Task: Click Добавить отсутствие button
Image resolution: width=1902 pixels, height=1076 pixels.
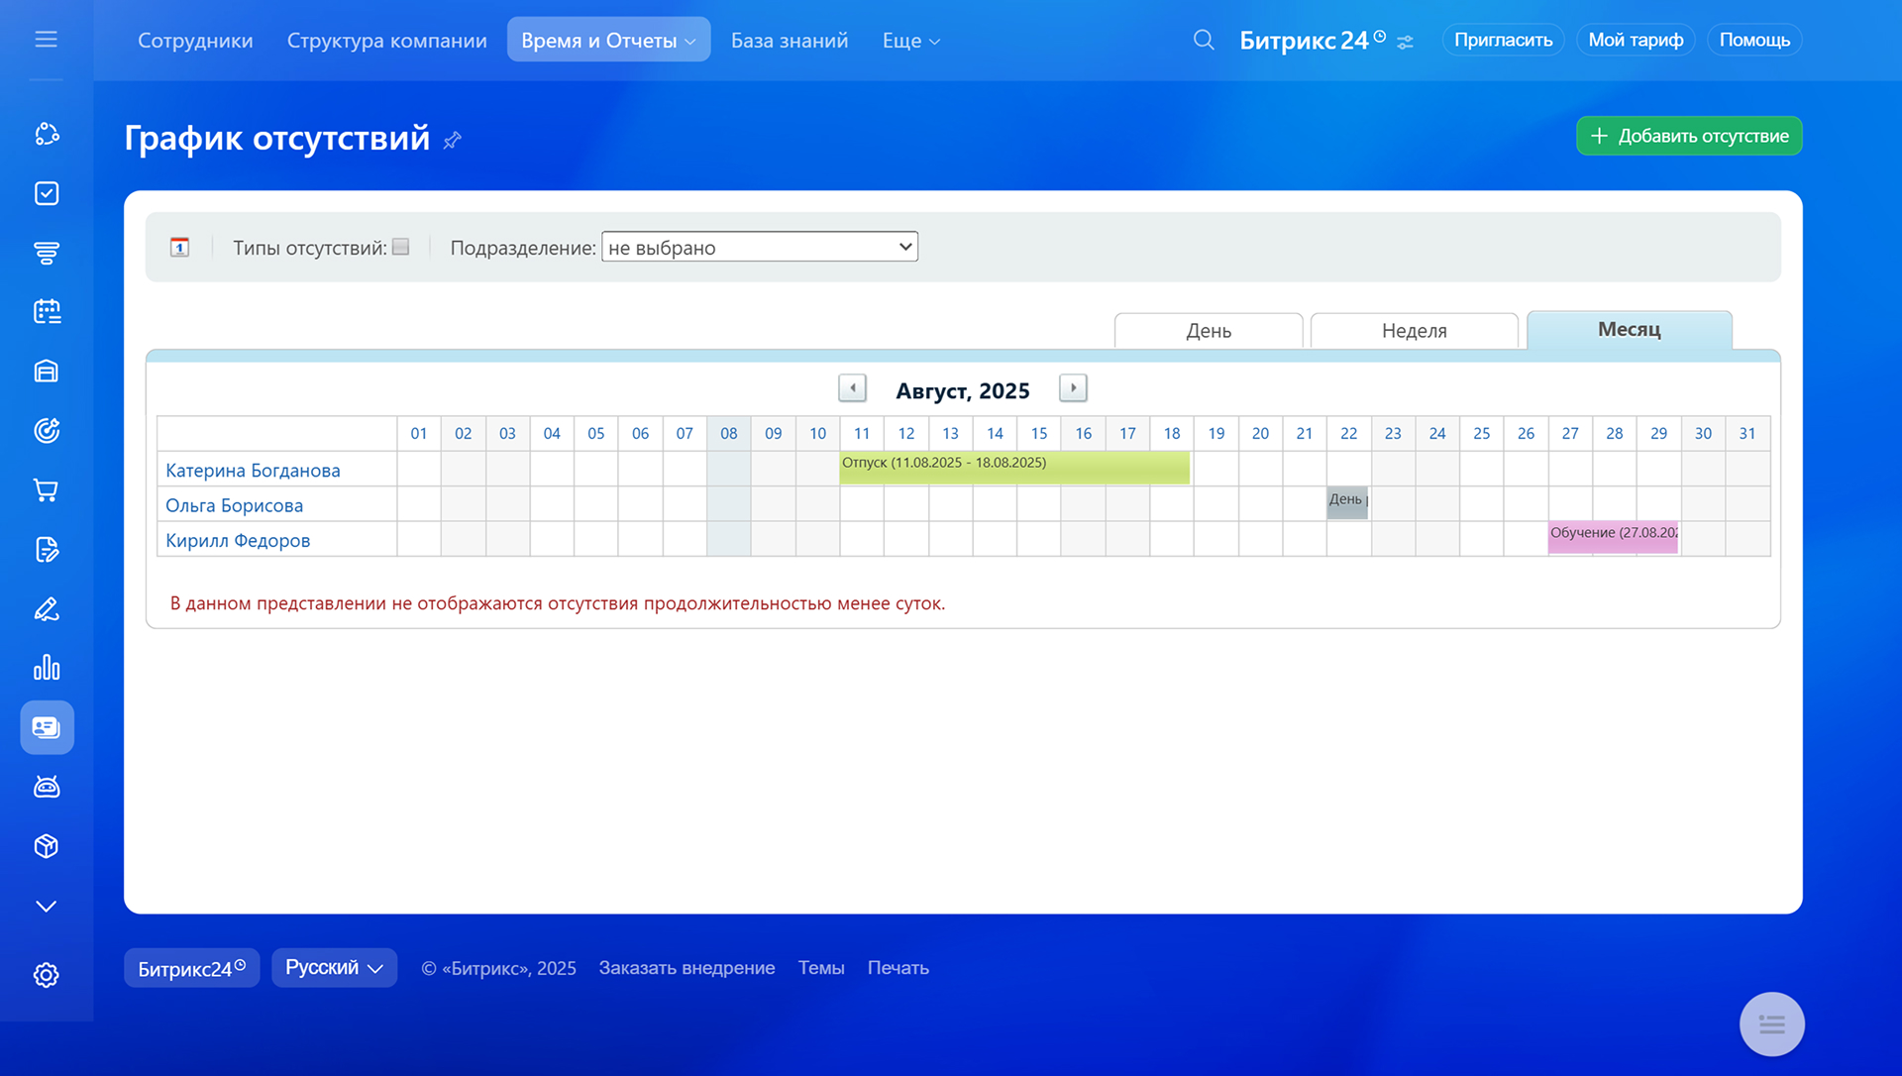Action: 1689,136
